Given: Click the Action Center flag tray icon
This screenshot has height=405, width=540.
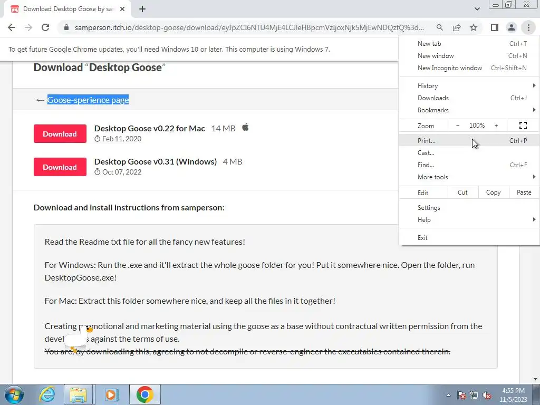Looking at the screenshot, I should pyautogui.click(x=461, y=395).
